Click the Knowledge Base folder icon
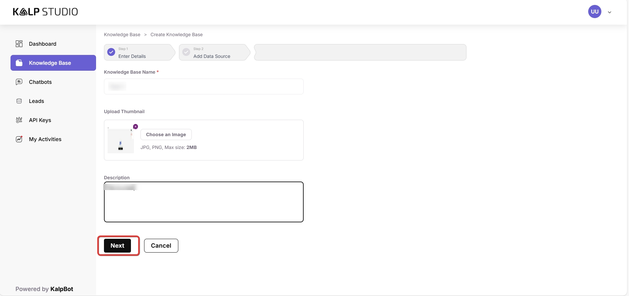The height and width of the screenshot is (296, 629). tap(19, 63)
